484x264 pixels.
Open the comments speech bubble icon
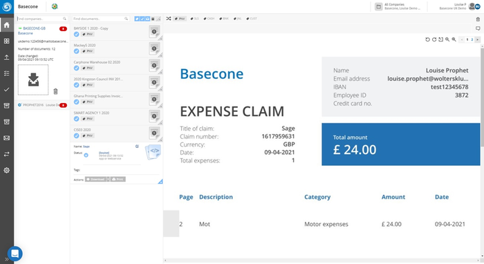[478, 28]
